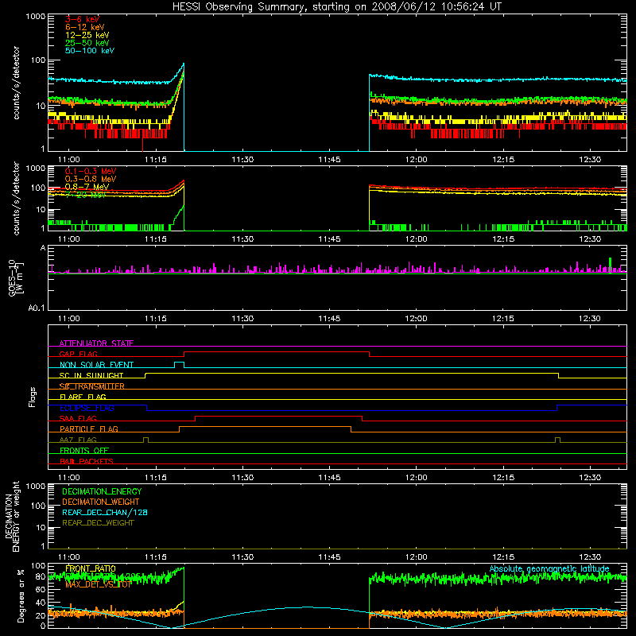Select the 3-6 keV legend label

coord(82,19)
